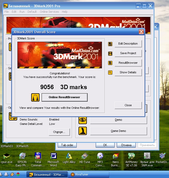This screenshot has height=178, width=169.
Task: Click the Edit Description button
Action: (x=128, y=44)
